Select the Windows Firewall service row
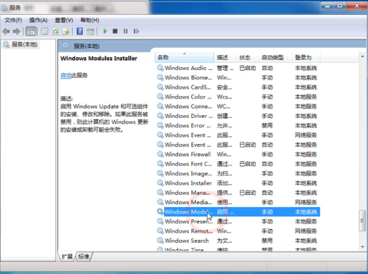Image resolution: width=368 pixels, height=274 pixels. 187,154
